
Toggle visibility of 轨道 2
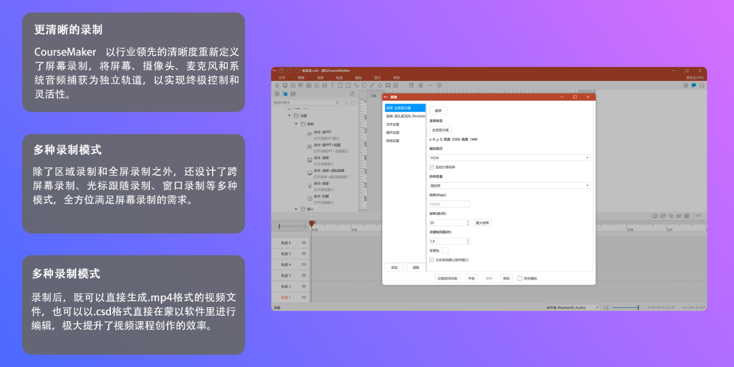[x=304, y=286]
